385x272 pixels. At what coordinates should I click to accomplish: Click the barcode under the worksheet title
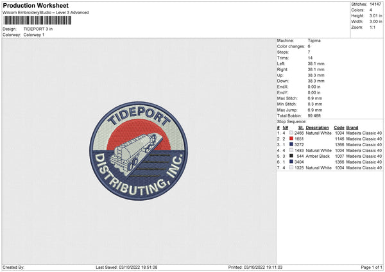point(37,21)
